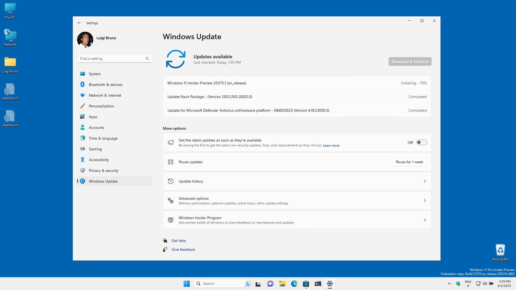Click the pause updates icon
This screenshot has height=290, width=516.
click(x=170, y=162)
